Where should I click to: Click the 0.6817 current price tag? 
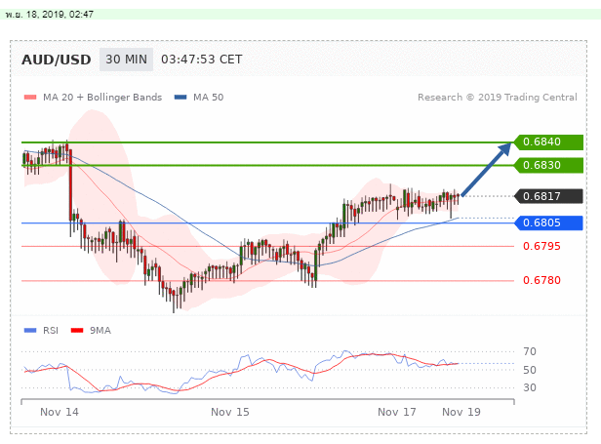(x=548, y=196)
